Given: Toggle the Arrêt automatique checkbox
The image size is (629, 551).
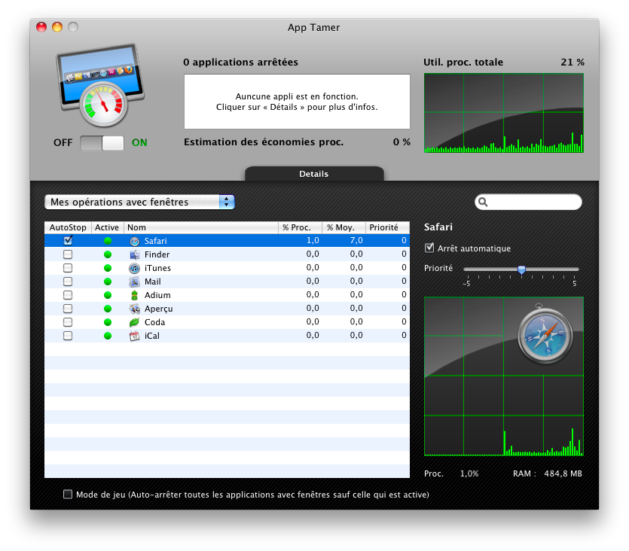Looking at the screenshot, I should tap(429, 248).
